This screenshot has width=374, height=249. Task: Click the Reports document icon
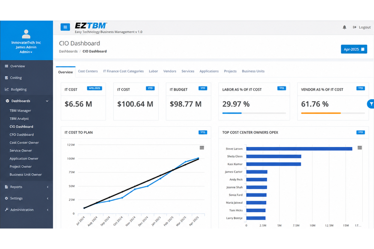[6, 187]
